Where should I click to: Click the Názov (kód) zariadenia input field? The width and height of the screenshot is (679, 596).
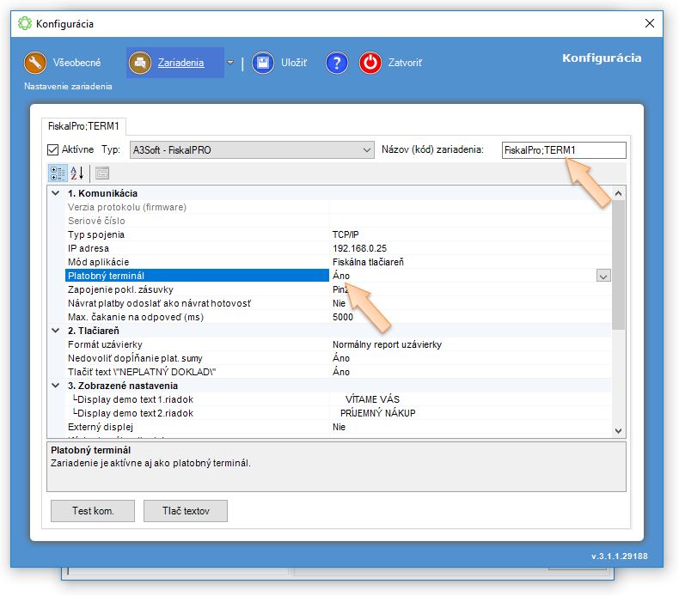[563, 150]
